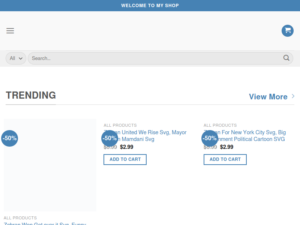This screenshot has height=225, width=300.
Task: Open Zohran For New York City Svg product
Action: (251, 132)
